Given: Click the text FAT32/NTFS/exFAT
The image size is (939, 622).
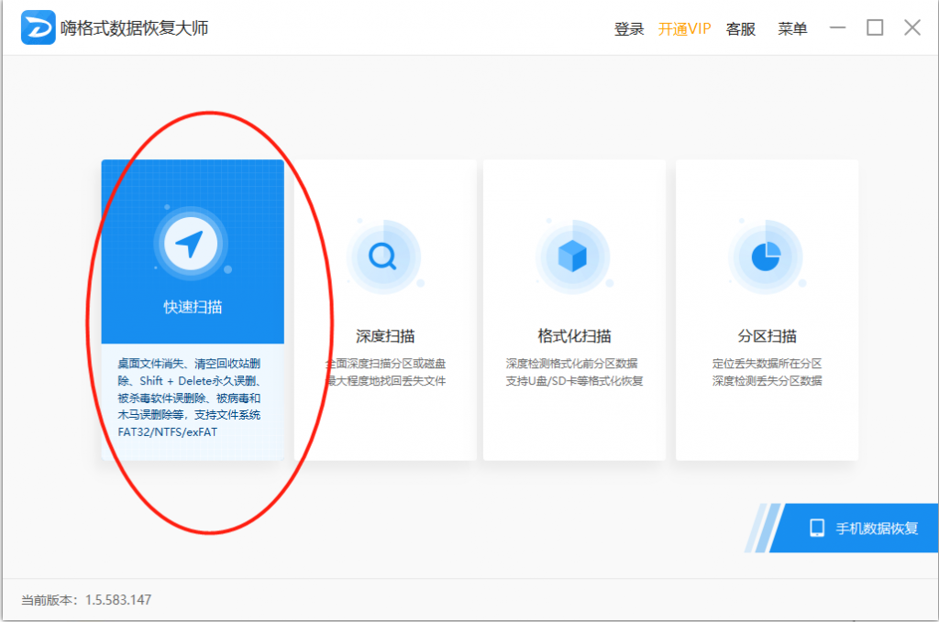Looking at the screenshot, I should click(168, 431).
